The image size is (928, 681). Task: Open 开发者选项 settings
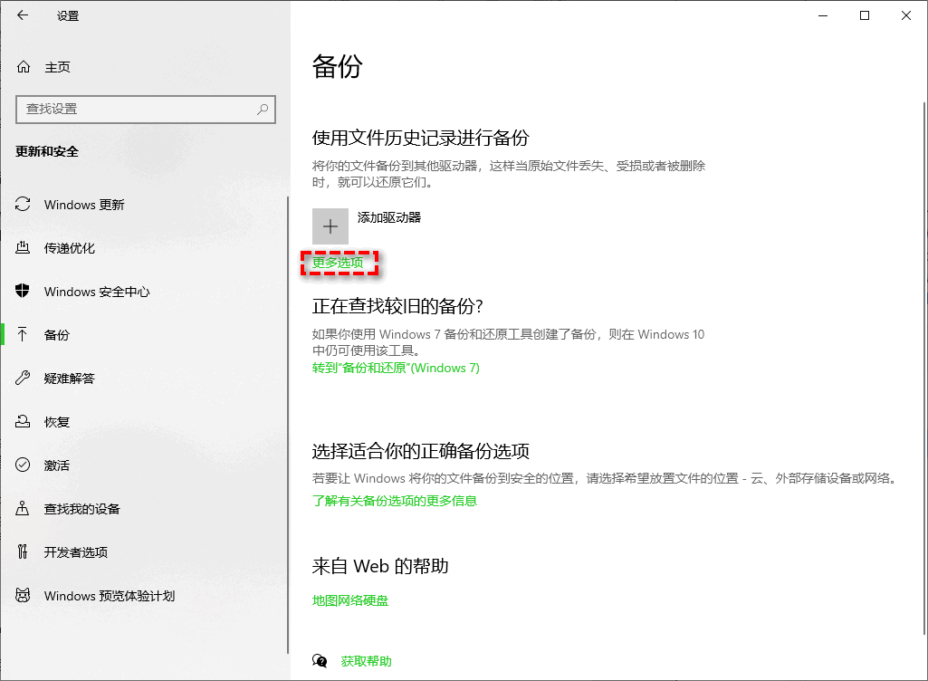click(76, 552)
